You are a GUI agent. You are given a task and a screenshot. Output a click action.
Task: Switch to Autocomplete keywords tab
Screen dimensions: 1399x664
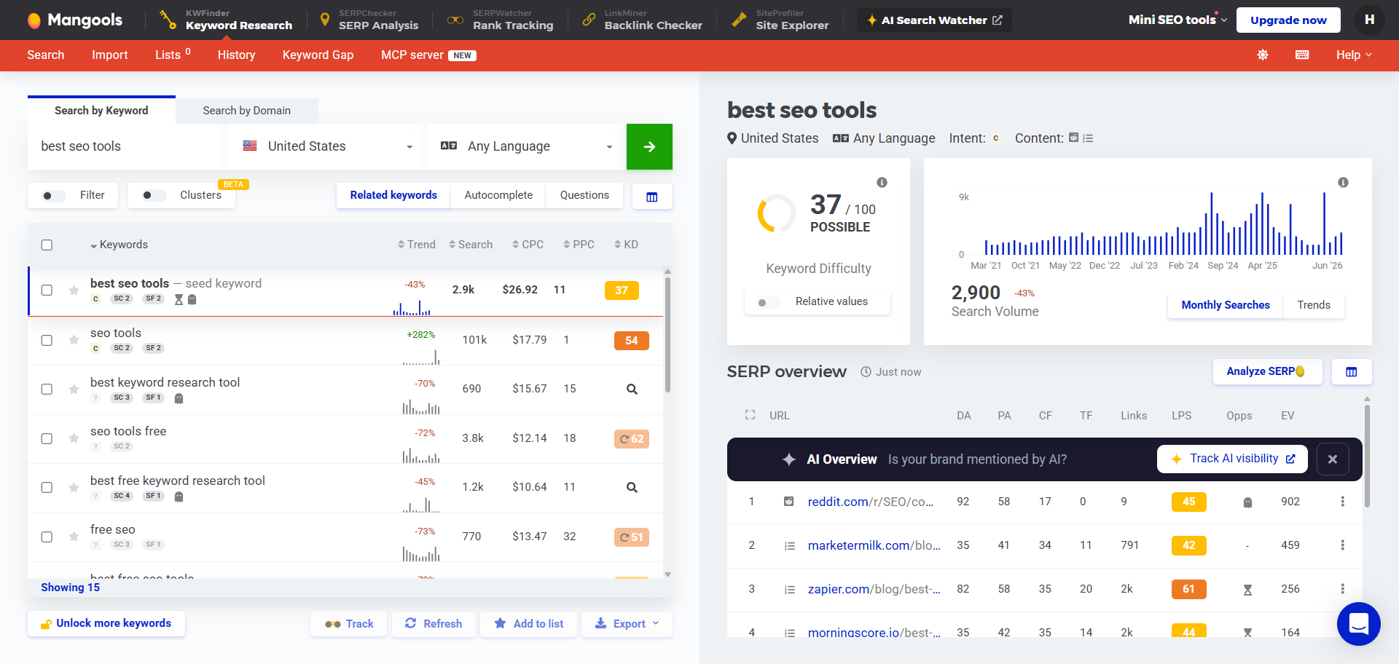click(498, 195)
